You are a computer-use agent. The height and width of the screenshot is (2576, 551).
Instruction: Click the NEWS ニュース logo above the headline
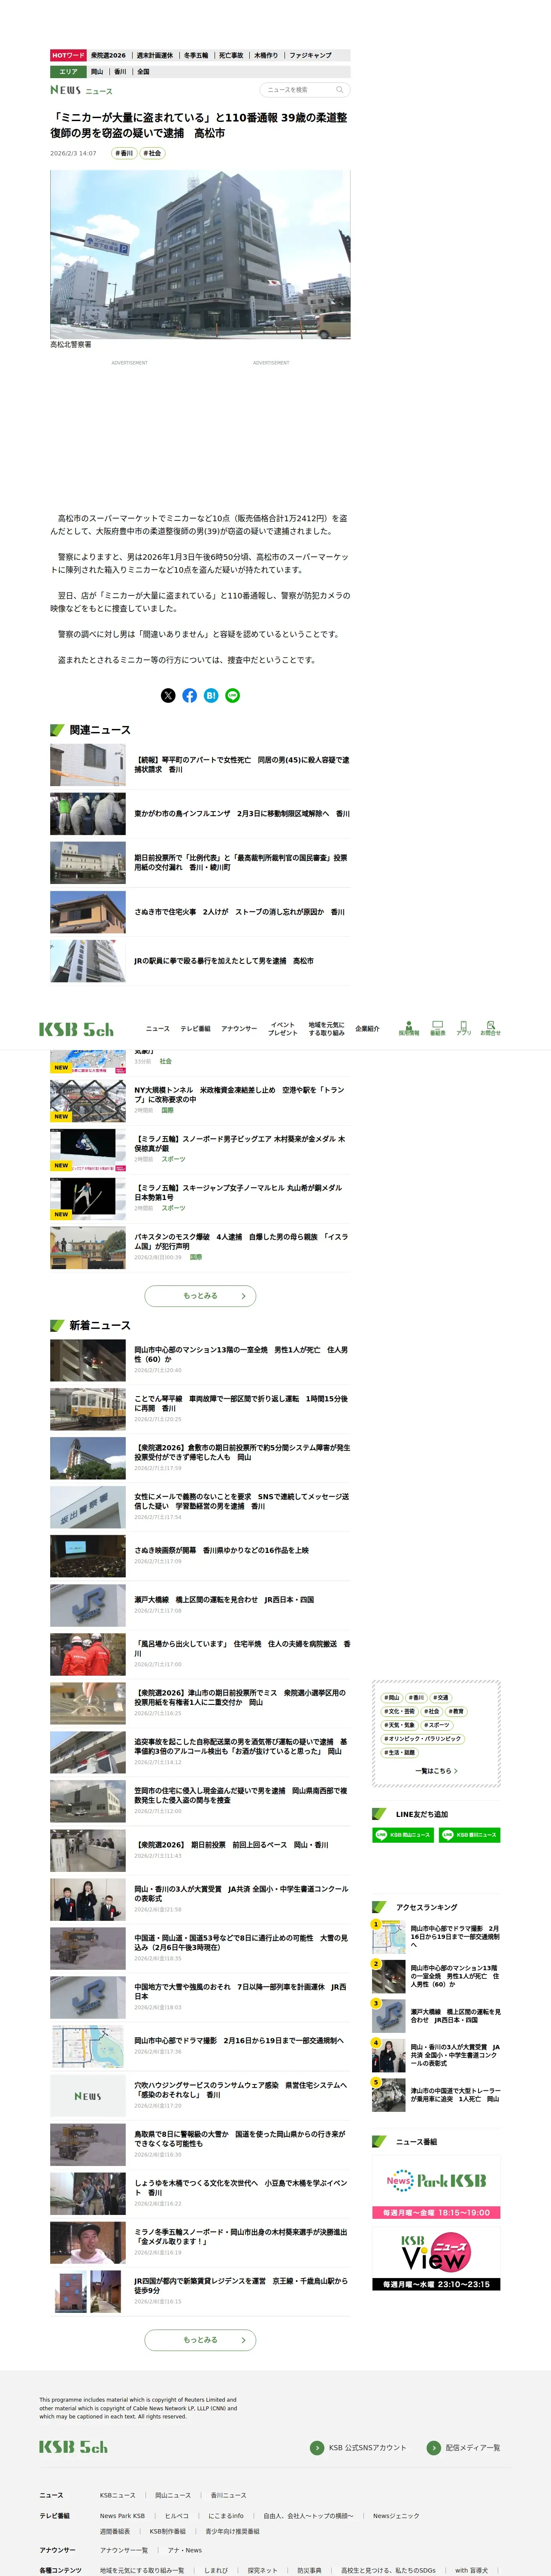tap(82, 90)
